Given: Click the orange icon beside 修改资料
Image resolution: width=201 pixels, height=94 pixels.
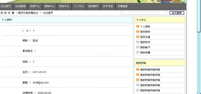Looking at the screenshot, I should (x=138, y=32).
